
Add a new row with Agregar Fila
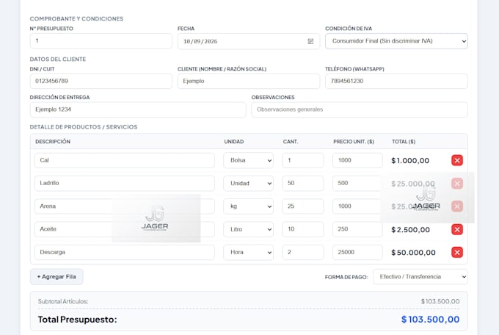57,277
